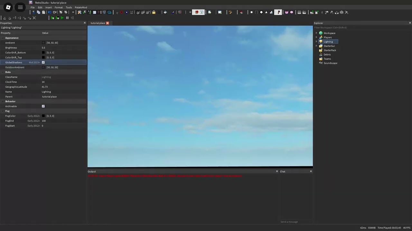Toggle the GlobalShadows checkbox
Screen dimensions: 412x231
click(43, 62)
